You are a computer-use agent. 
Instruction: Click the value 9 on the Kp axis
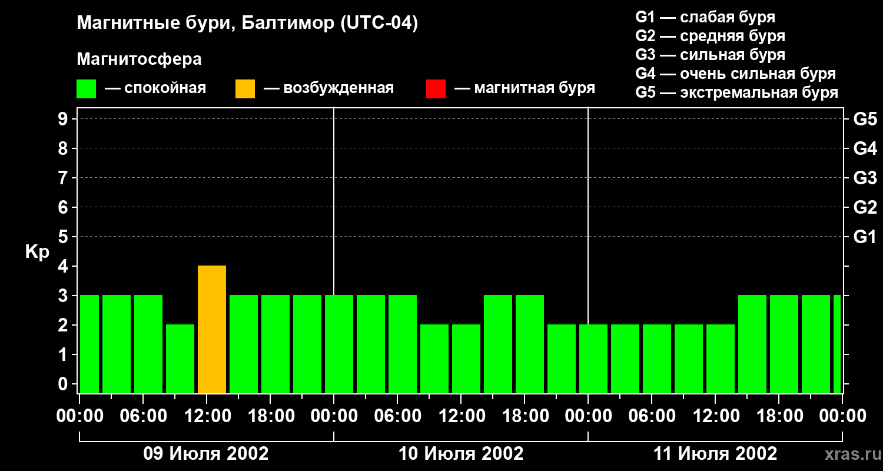point(64,119)
